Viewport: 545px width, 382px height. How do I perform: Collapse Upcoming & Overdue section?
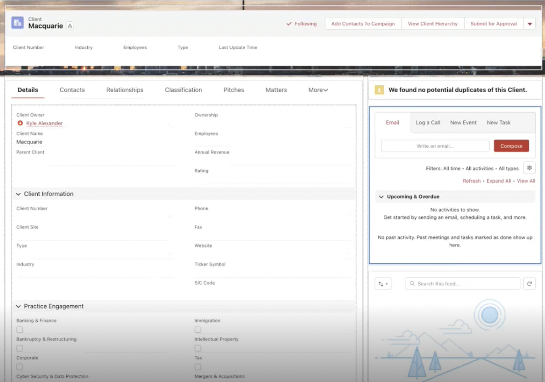point(381,197)
